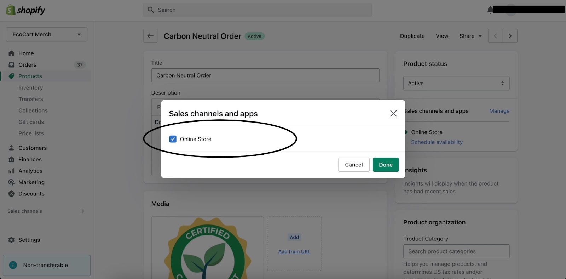Click the Products sidebar label
This screenshot has width=566, height=279.
(30, 76)
